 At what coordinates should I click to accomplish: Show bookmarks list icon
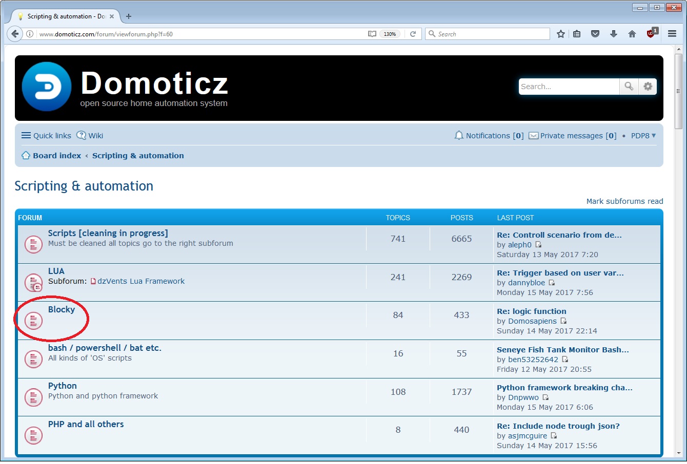tap(577, 34)
